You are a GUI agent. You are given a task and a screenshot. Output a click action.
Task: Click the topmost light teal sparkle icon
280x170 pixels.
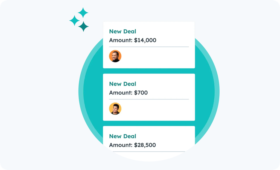point(83,13)
